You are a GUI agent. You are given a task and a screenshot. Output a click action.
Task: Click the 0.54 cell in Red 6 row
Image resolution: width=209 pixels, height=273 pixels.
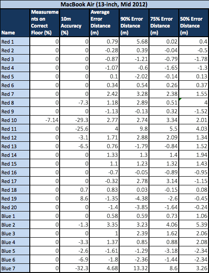coord(134,85)
